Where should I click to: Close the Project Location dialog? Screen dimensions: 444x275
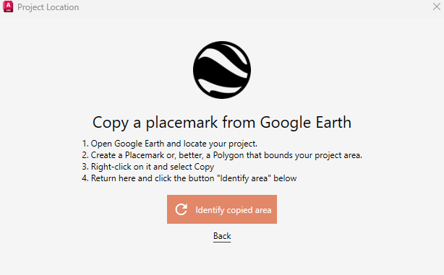(x=437, y=6)
